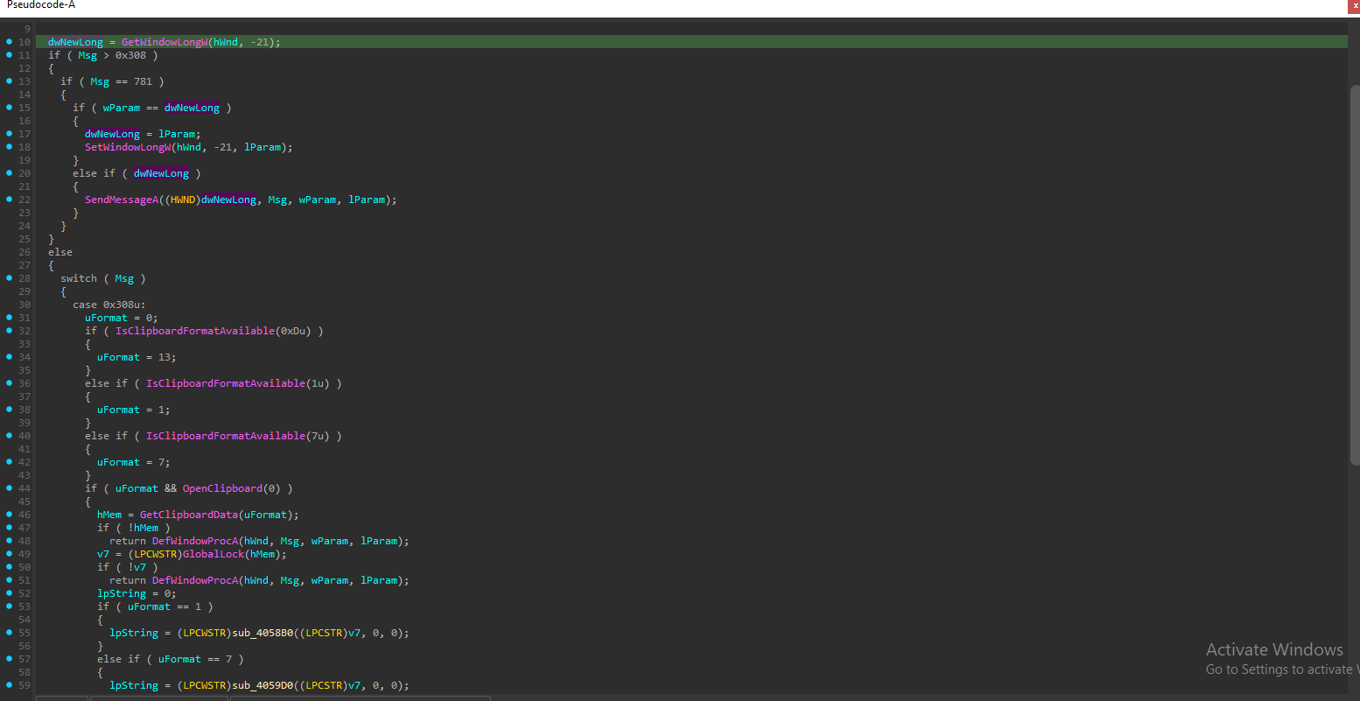
Task: Toggle breakpoint dot at line 52
Action: click(x=9, y=593)
